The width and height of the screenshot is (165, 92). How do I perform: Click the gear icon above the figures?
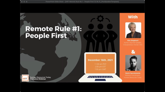(100, 18)
